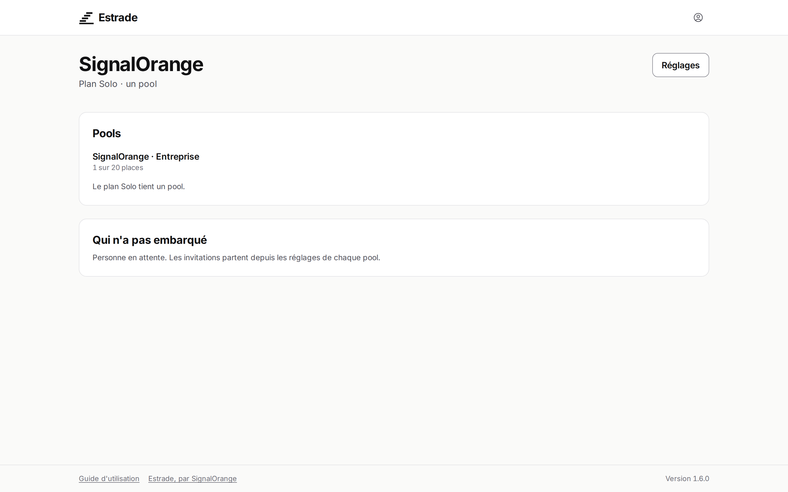Click the Estrade brand name in header

118,17
